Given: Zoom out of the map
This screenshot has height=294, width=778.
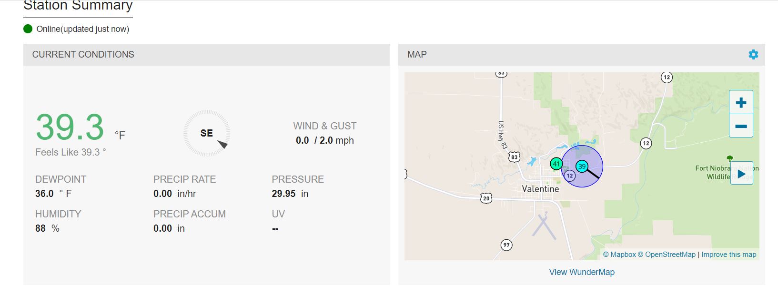Looking at the screenshot, I should click(x=741, y=126).
